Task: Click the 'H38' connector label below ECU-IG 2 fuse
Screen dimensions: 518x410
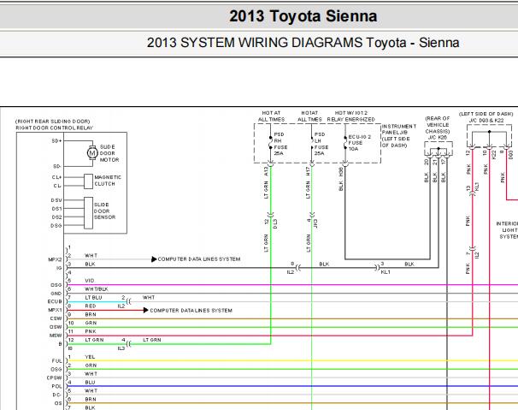Action: coord(341,171)
